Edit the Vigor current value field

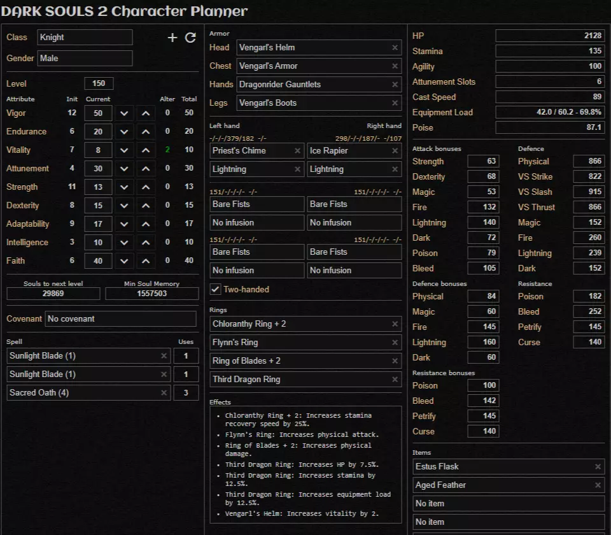tap(98, 113)
